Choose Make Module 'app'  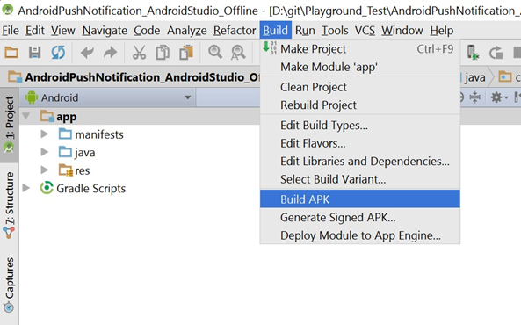coord(360,67)
